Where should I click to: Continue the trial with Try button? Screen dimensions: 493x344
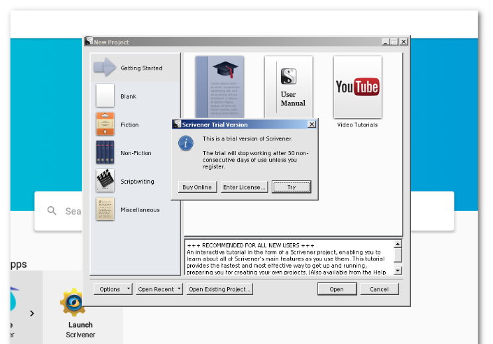click(292, 187)
